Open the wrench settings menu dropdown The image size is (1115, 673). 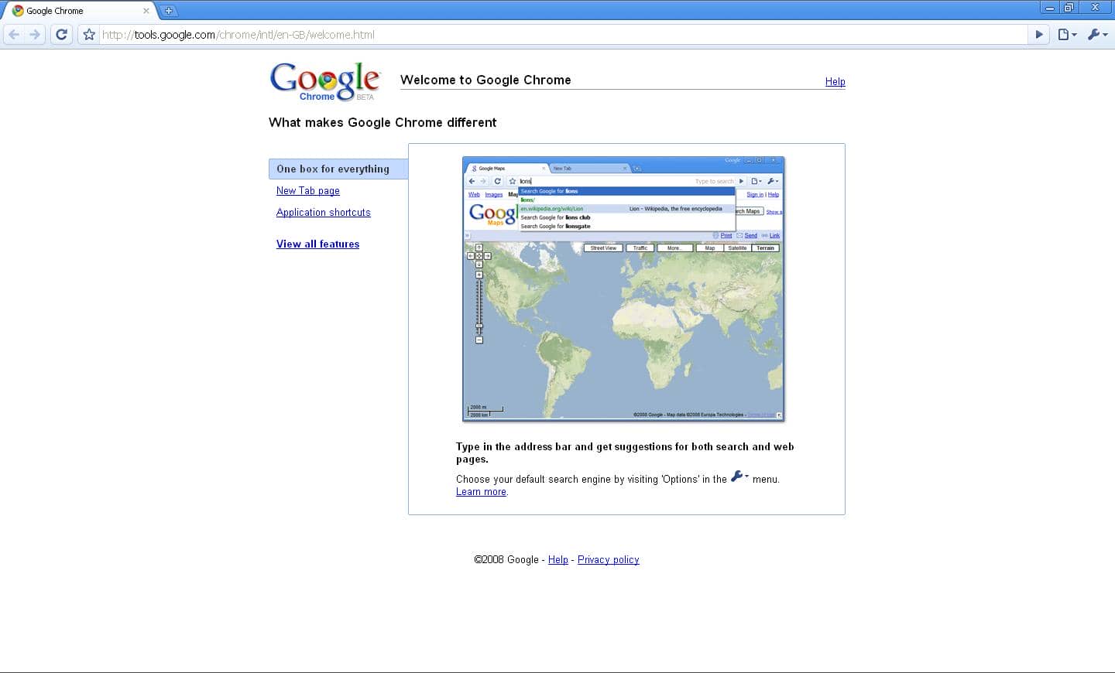pyautogui.click(x=1097, y=34)
